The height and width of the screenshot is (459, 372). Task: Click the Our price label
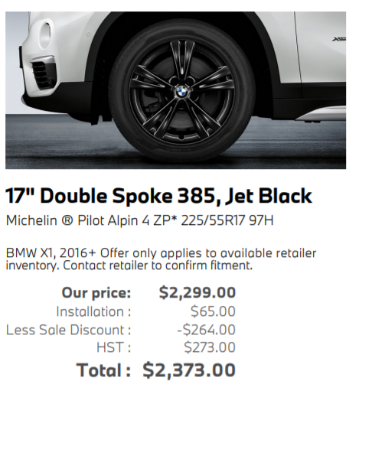96,292
